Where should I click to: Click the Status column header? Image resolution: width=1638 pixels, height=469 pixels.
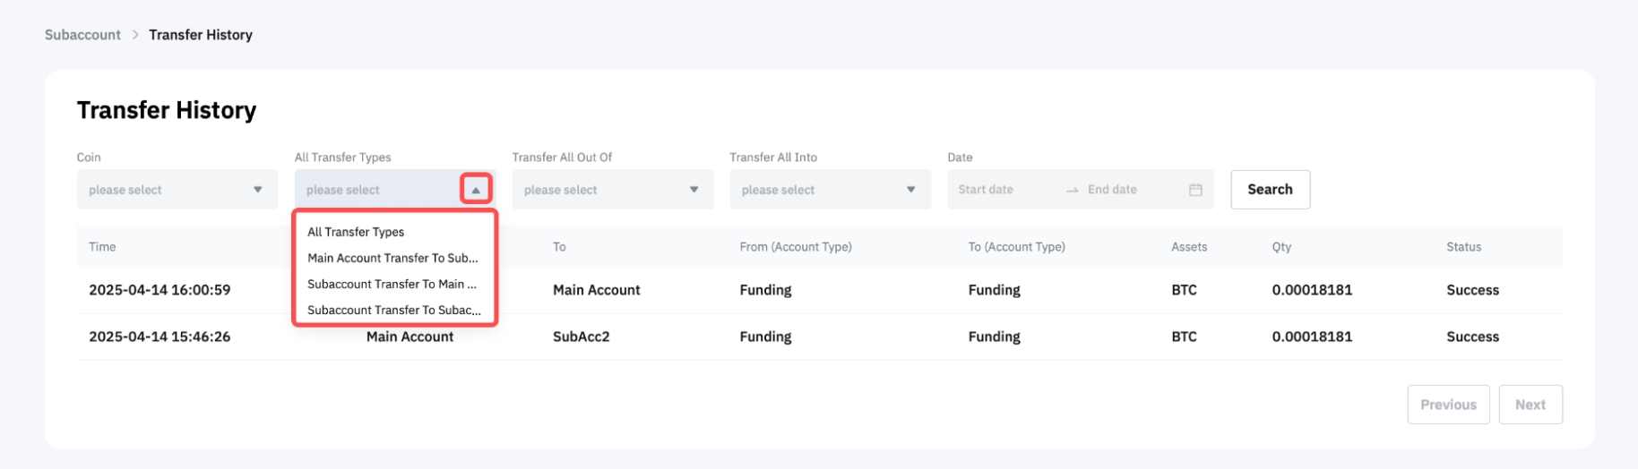[x=1463, y=247]
